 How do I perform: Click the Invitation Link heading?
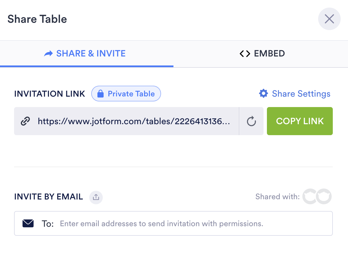[50, 94]
